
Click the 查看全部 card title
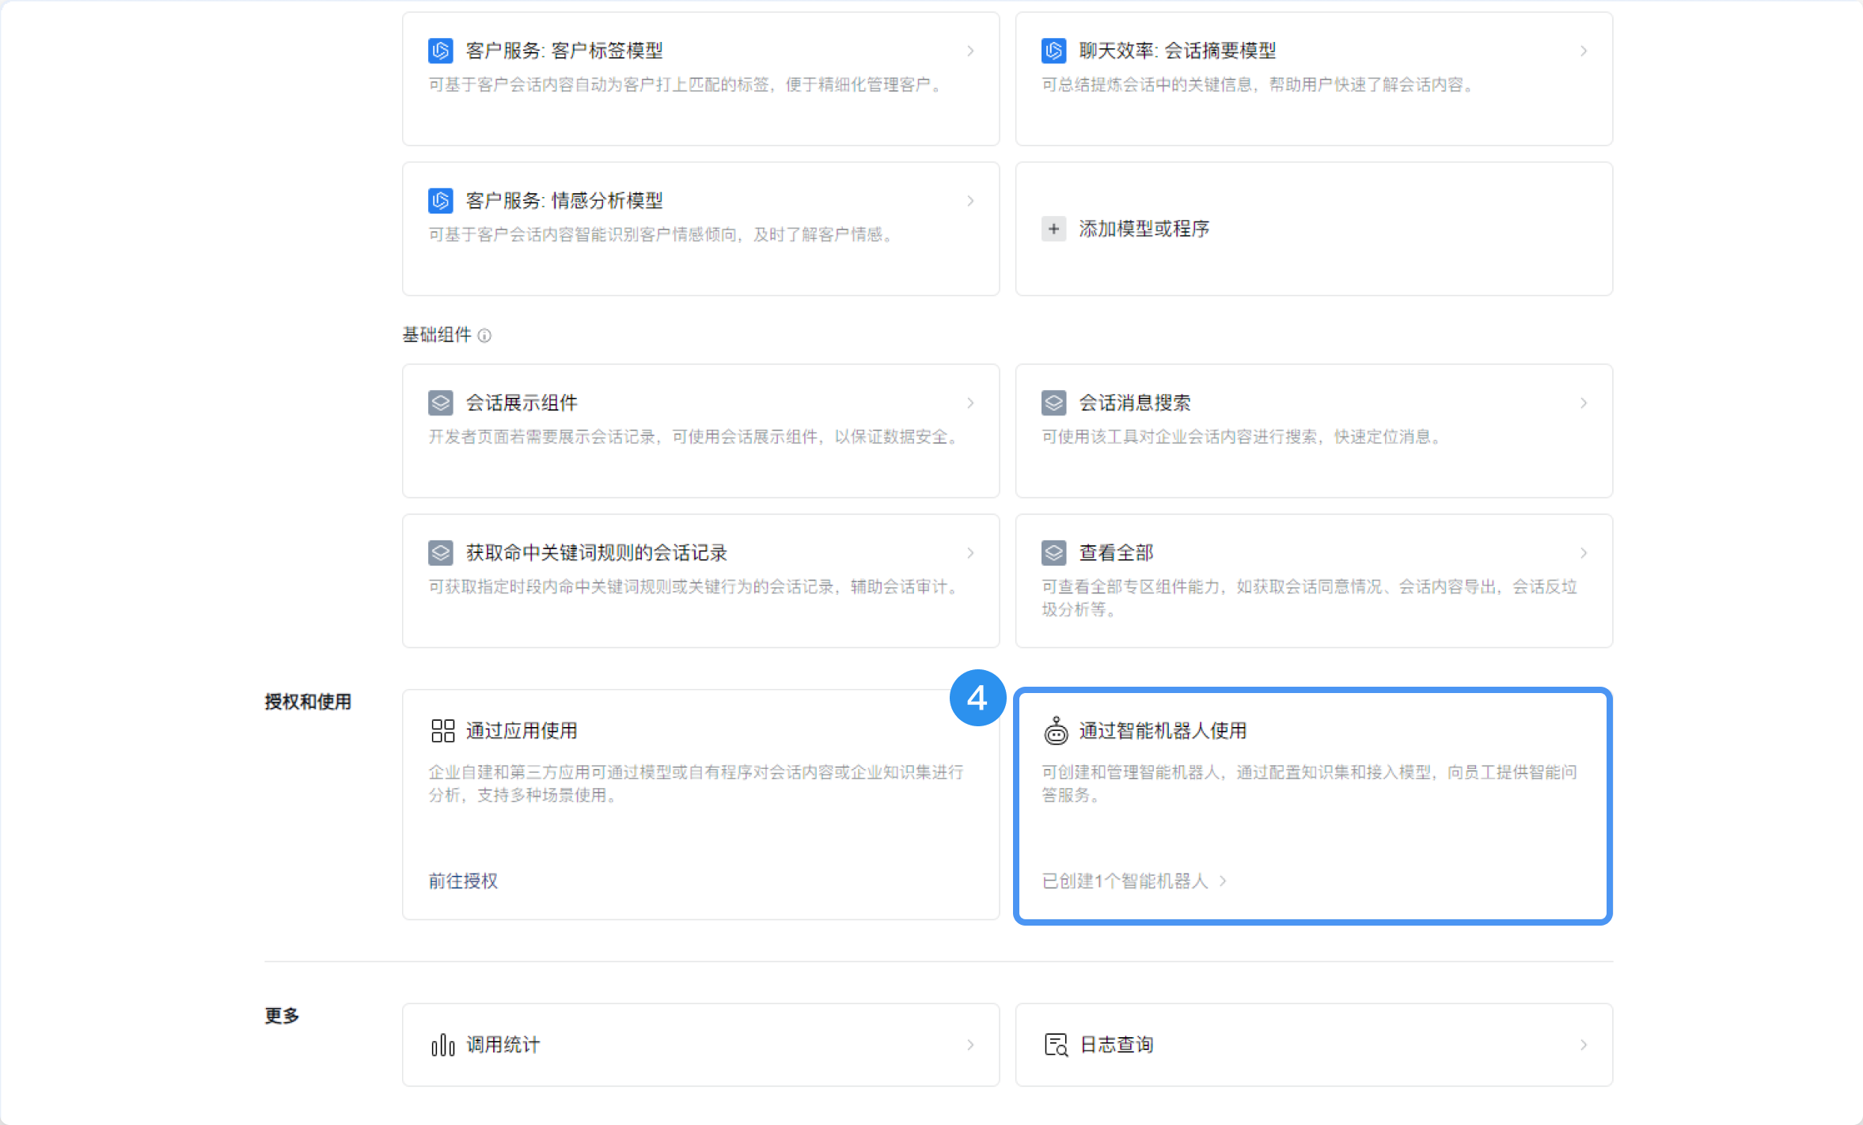tap(1116, 553)
